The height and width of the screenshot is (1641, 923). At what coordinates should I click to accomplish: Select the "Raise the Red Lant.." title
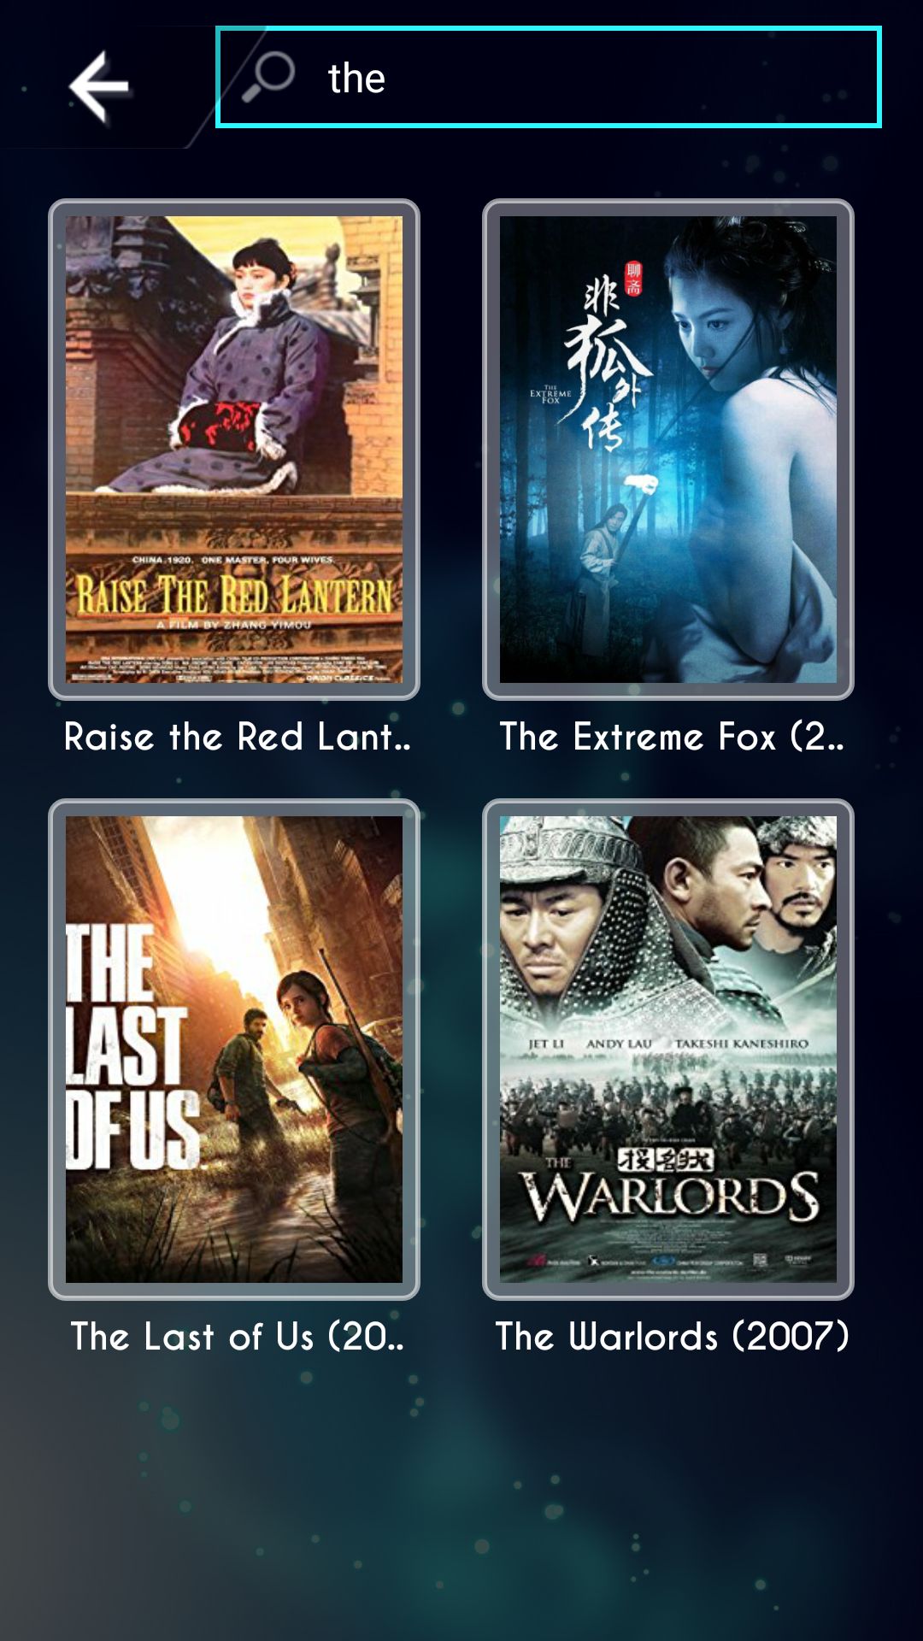point(238,737)
